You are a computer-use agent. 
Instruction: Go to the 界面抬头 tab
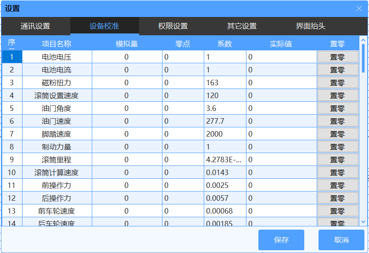click(x=311, y=26)
